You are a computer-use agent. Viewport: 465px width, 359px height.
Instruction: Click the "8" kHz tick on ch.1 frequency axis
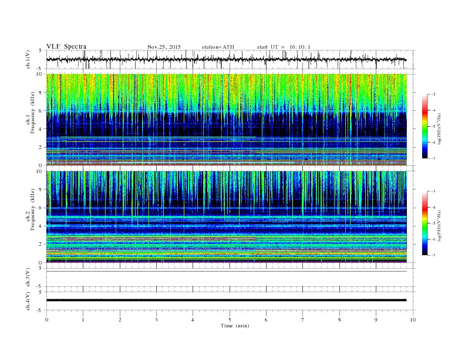(41, 93)
